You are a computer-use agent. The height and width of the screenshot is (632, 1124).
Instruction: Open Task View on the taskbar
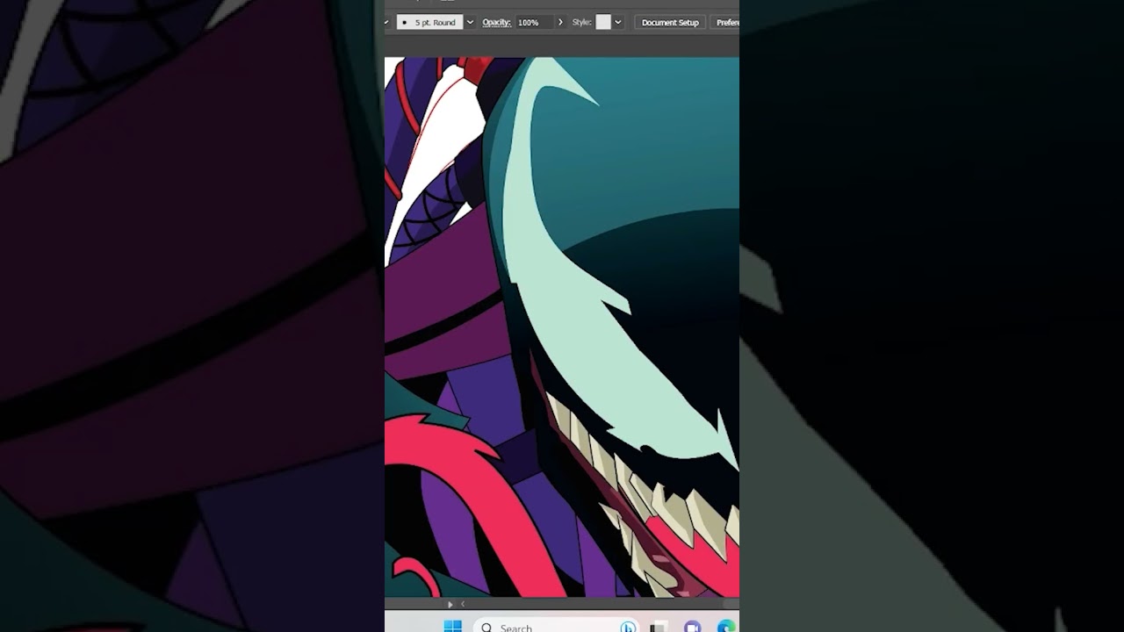(659, 627)
